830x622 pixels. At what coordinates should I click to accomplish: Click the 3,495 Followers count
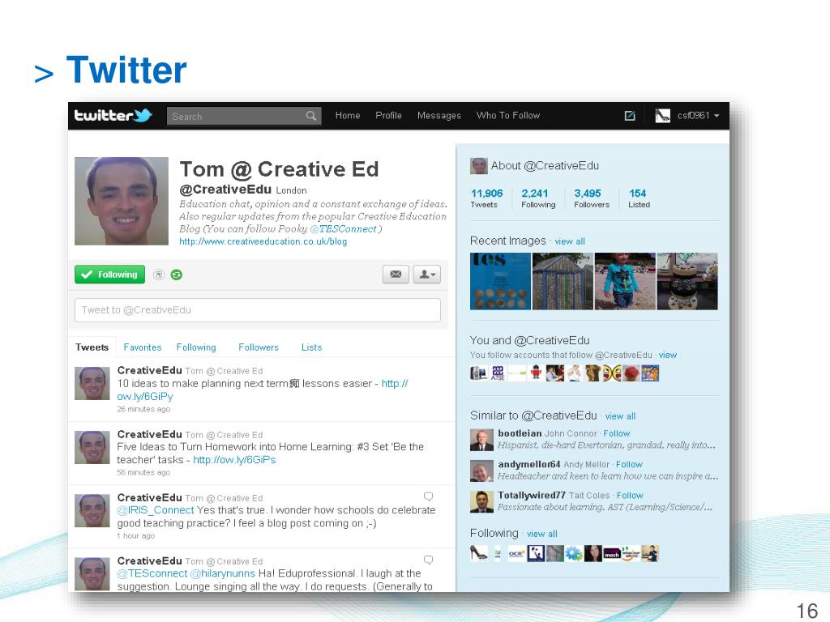pyautogui.click(x=591, y=198)
